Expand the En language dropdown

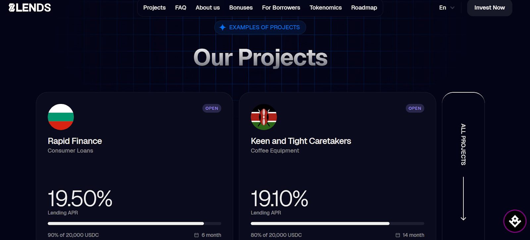[447, 8]
